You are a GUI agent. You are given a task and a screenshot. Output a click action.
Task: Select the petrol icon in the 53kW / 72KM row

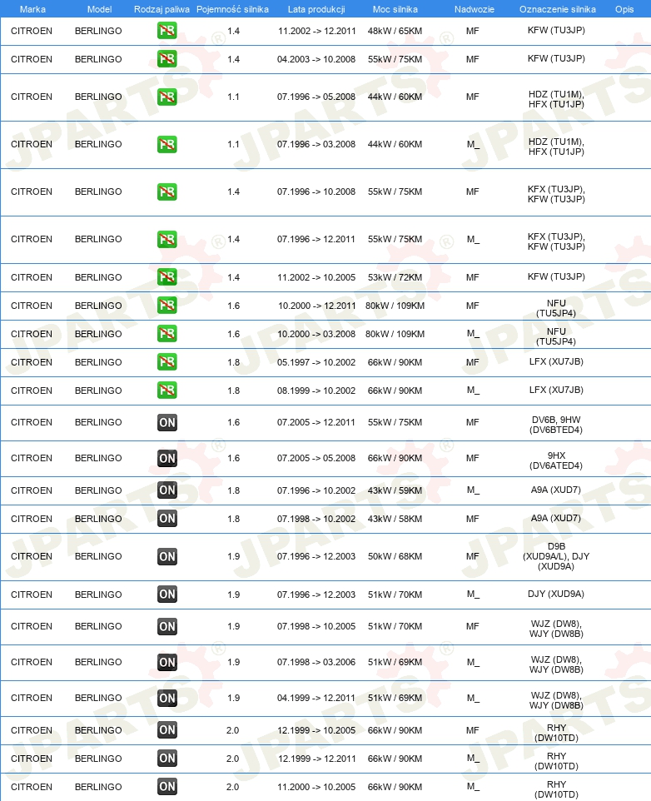(167, 277)
